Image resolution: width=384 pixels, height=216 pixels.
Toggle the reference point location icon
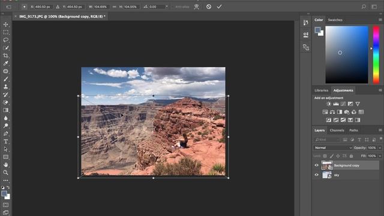click(24, 7)
